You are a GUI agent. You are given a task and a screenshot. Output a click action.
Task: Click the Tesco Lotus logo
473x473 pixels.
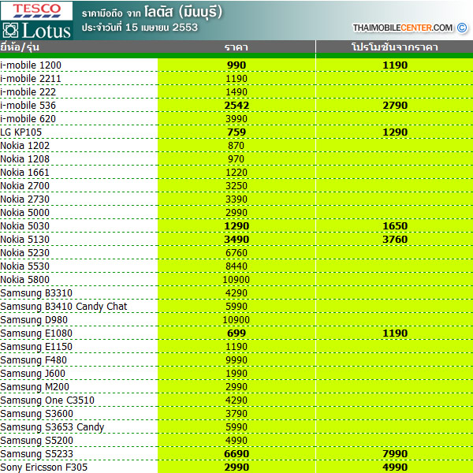(36, 20)
